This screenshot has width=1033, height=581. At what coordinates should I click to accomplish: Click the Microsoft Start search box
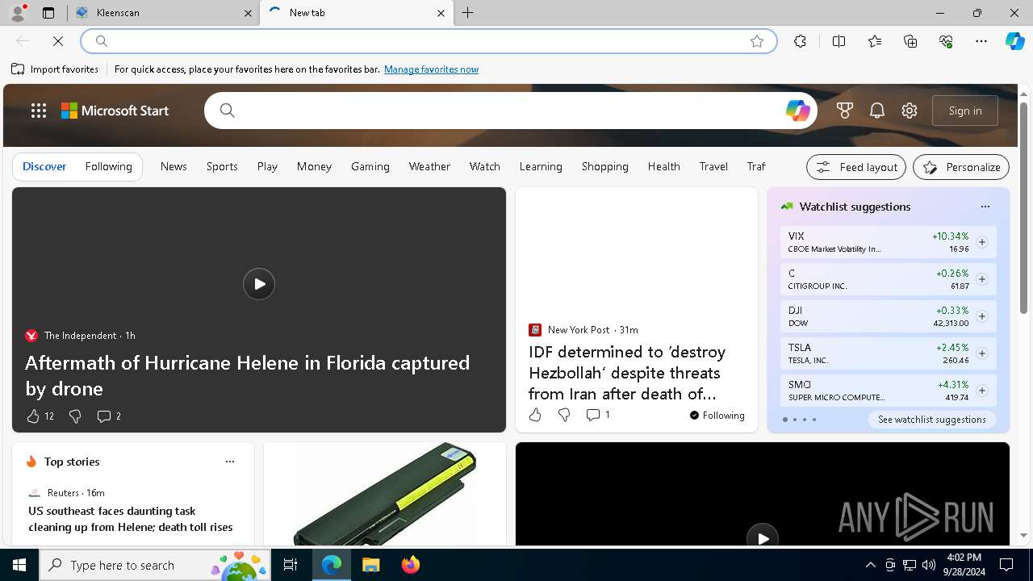[x=508, y=111]
